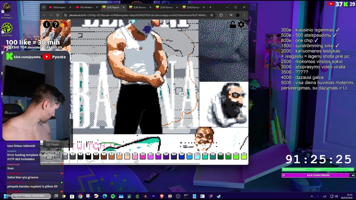This screenshot has width=356, height=200.
Task: Select color swatch number 4
Action: tap(80, 156)
